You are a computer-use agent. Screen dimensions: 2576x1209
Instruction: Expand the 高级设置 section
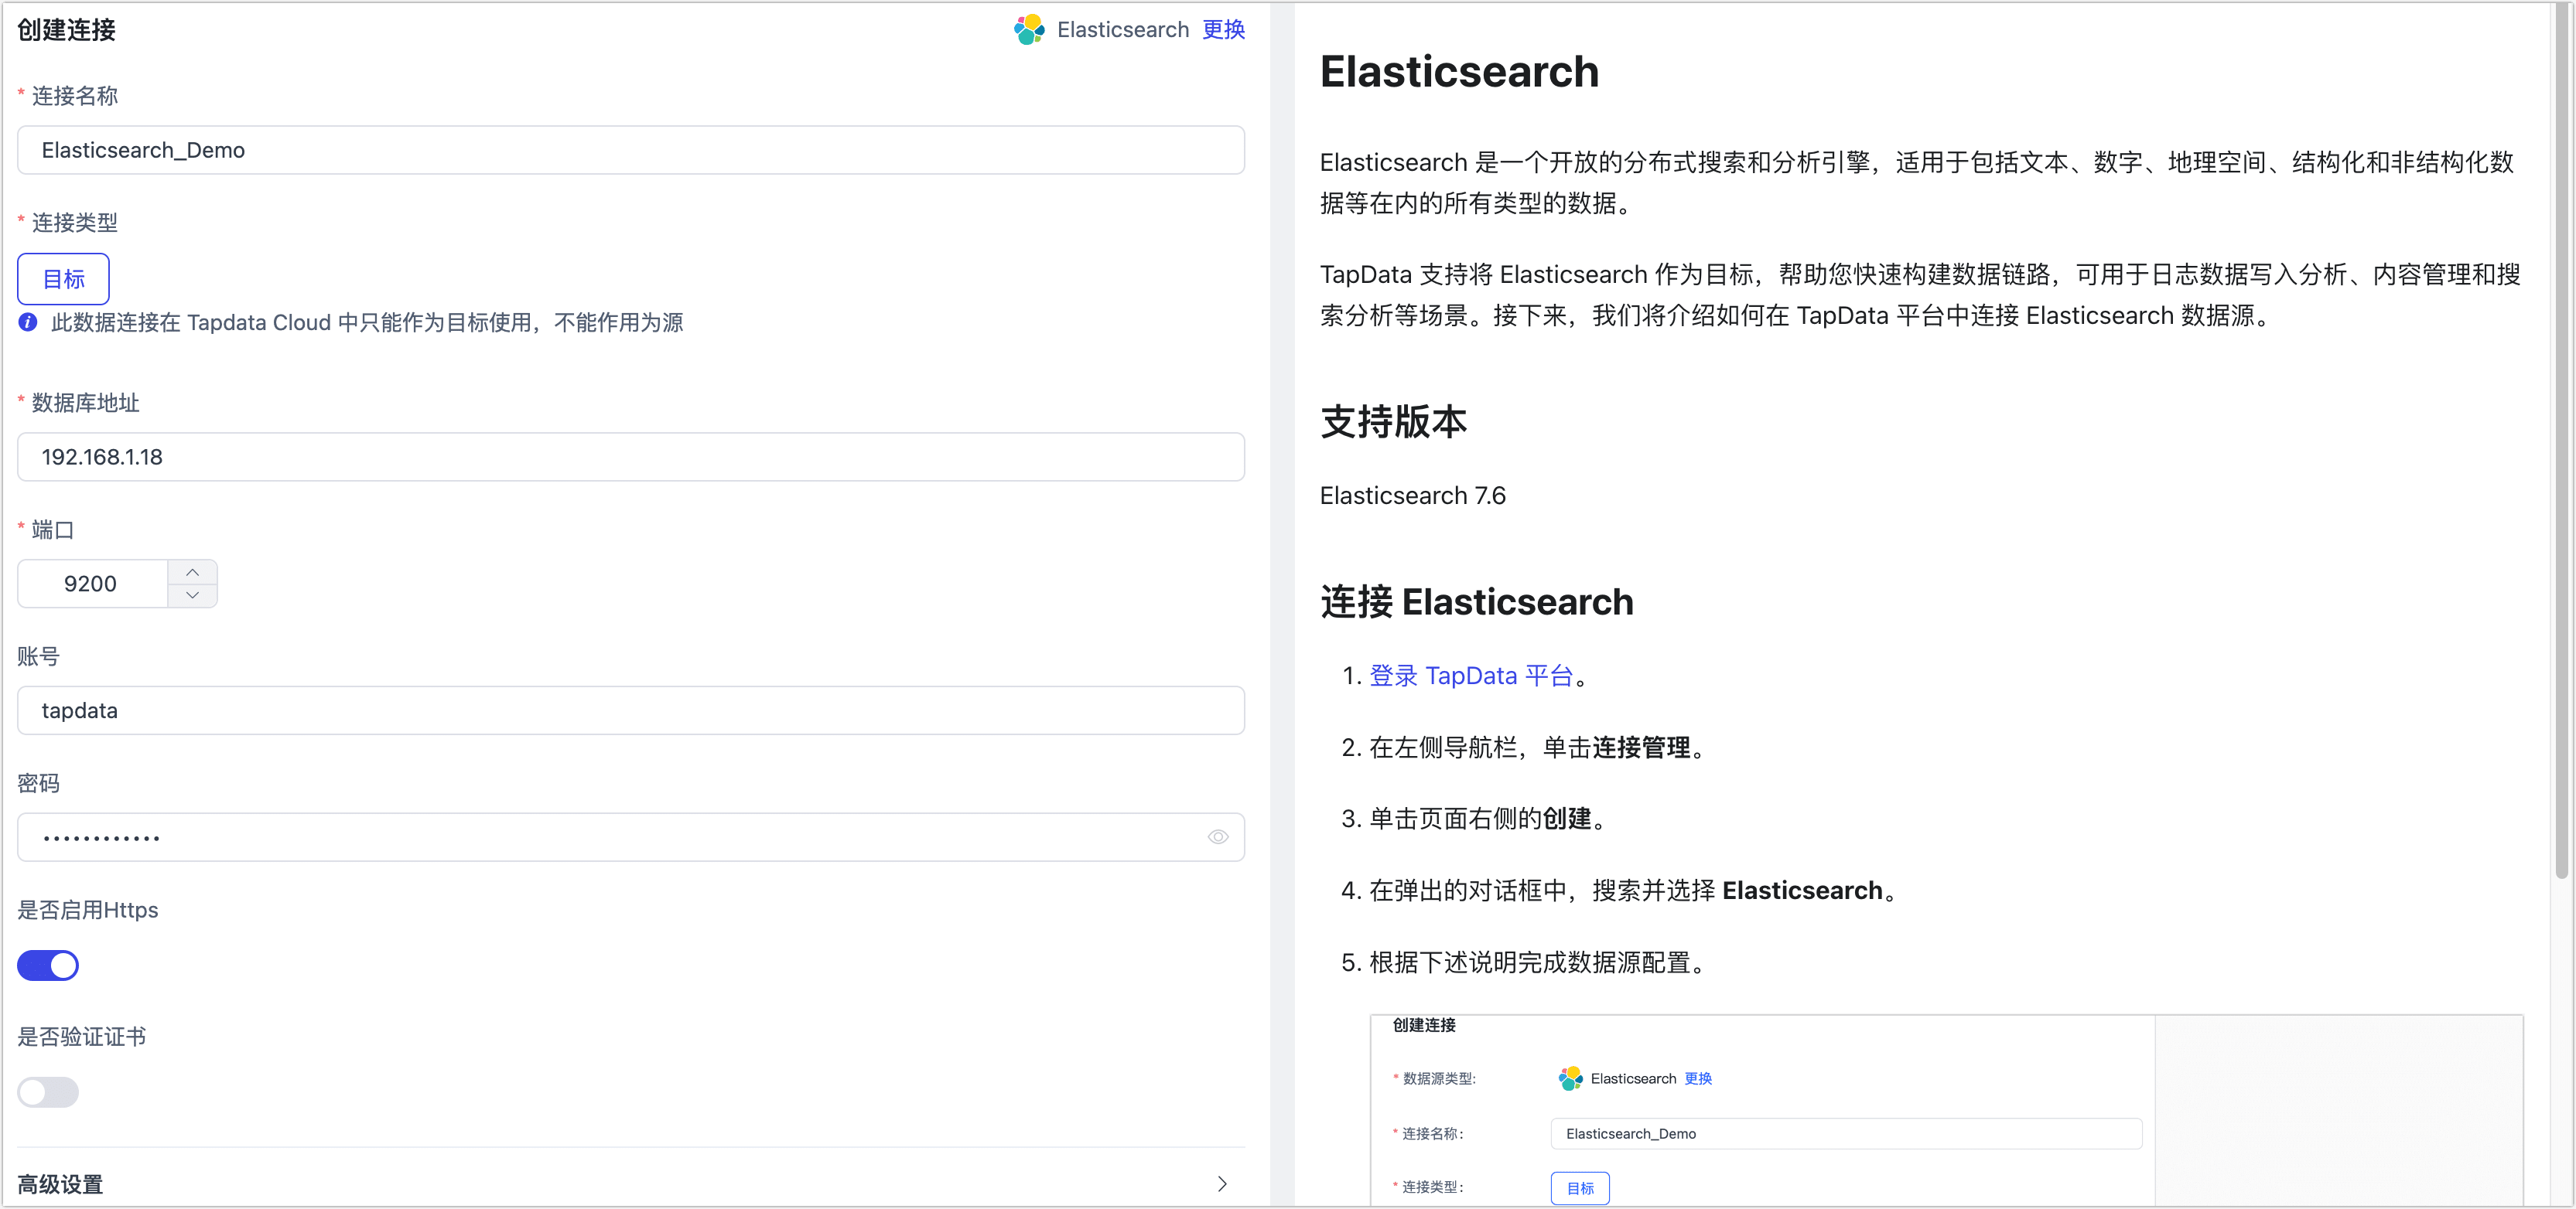pyautogui.click(x=60, y=1184)
